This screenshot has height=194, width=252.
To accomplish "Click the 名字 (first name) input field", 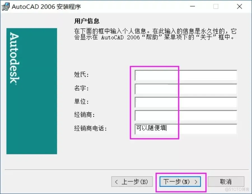I will [x=186, y=89].
